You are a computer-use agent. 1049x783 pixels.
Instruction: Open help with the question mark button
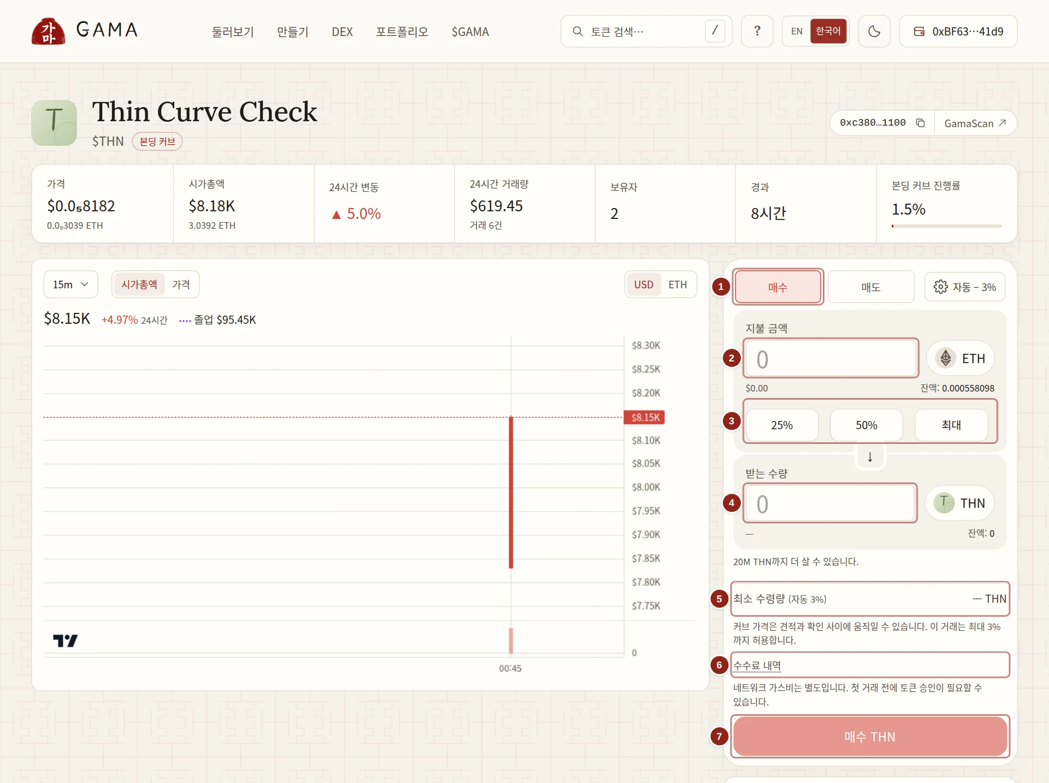point(757,31)
